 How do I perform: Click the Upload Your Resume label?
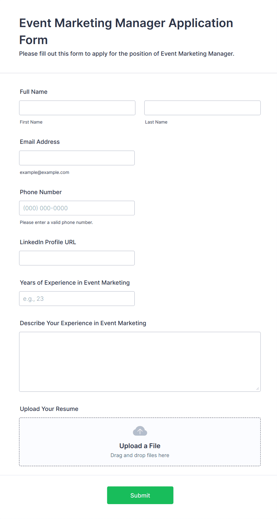pos(49,409)
